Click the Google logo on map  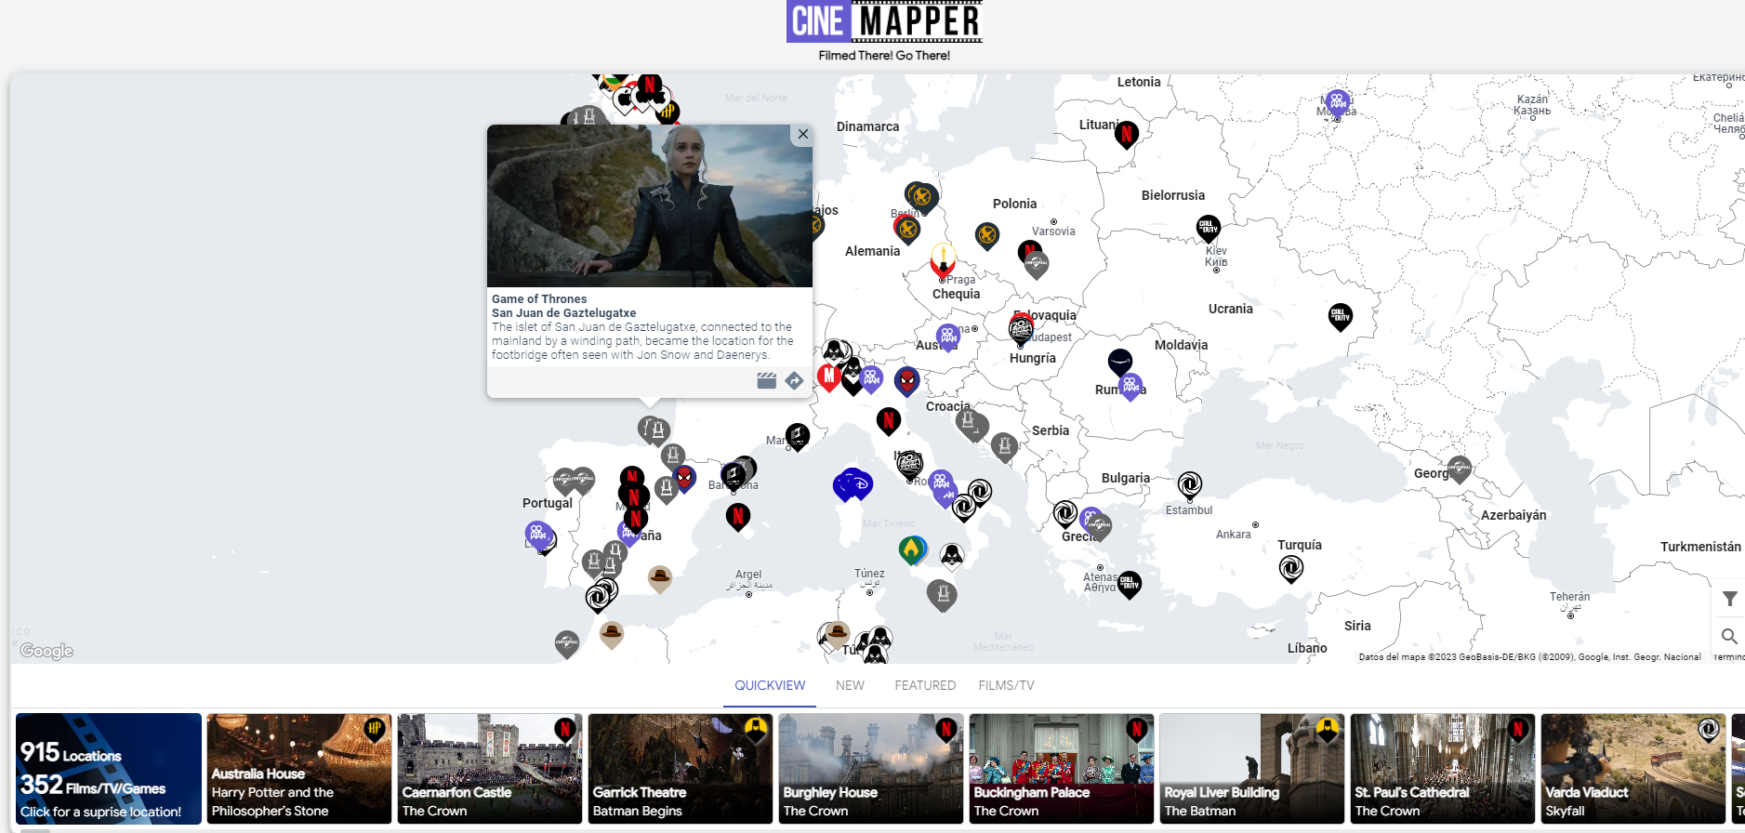coord(46,651)
